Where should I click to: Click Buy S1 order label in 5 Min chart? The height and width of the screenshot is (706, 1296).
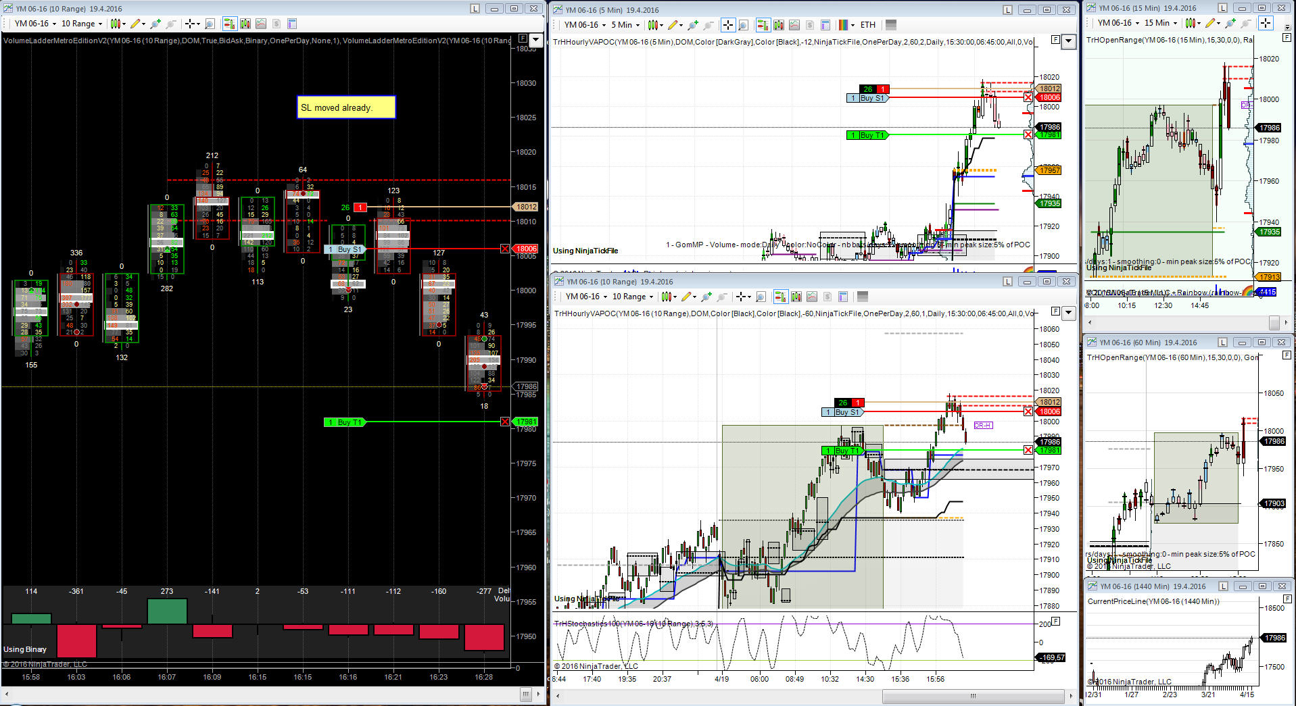[x=867, y=98]
